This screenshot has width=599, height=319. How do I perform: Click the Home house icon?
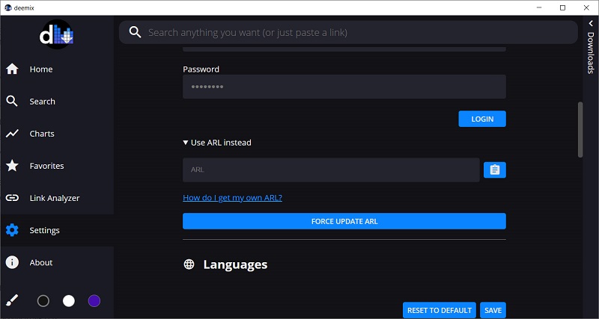pyautogui.click(x=12, y=69)
